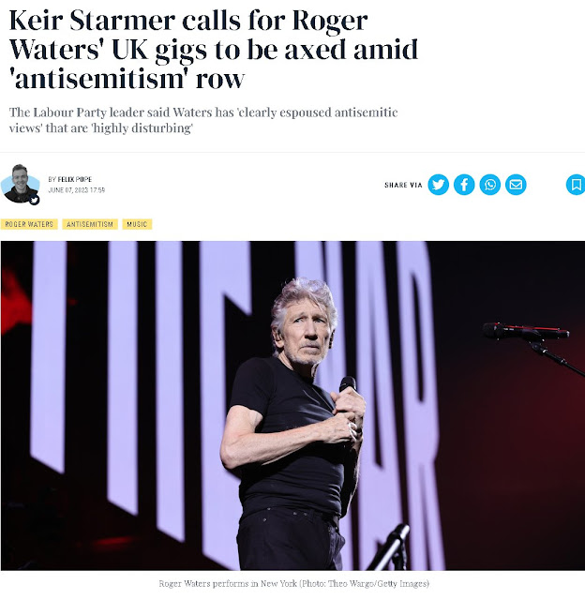The image size is (585, 600).
Task: Bookmark this article with the save icon
Action: 576,185
